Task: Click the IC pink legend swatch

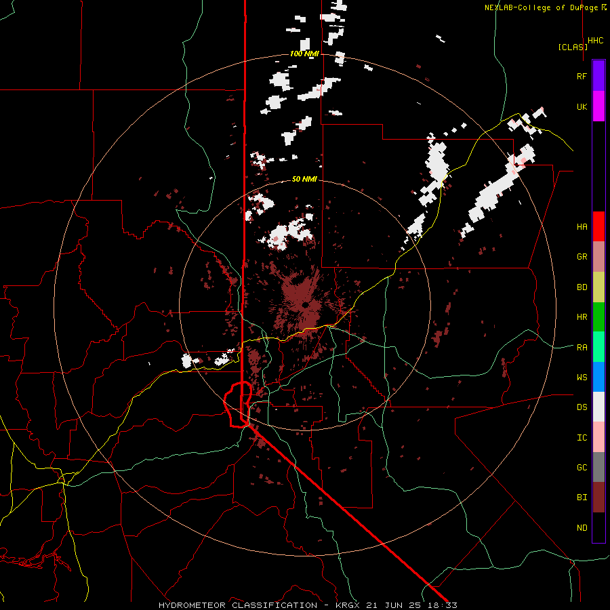Action: pos(598,437)
